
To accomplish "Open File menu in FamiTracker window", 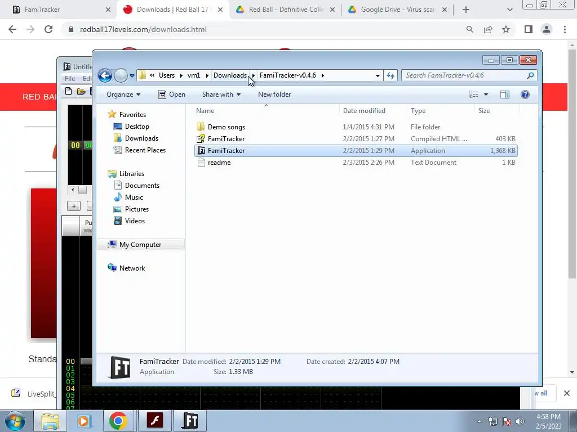I will 69,79.
